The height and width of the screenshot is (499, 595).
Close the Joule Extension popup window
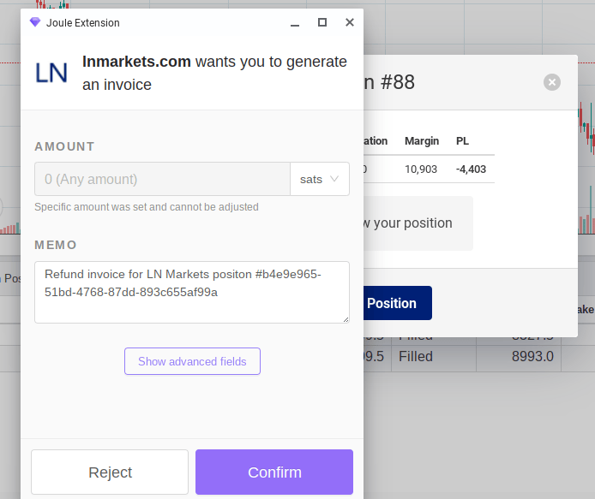tap(350, 22)
